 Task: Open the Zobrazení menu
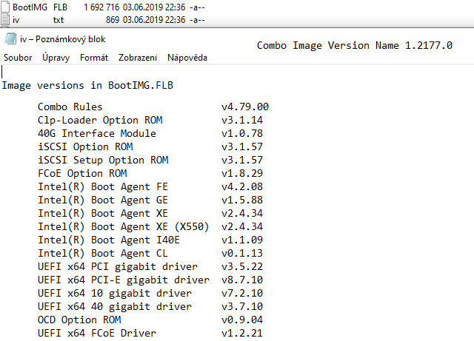click(x=138, y=58)
